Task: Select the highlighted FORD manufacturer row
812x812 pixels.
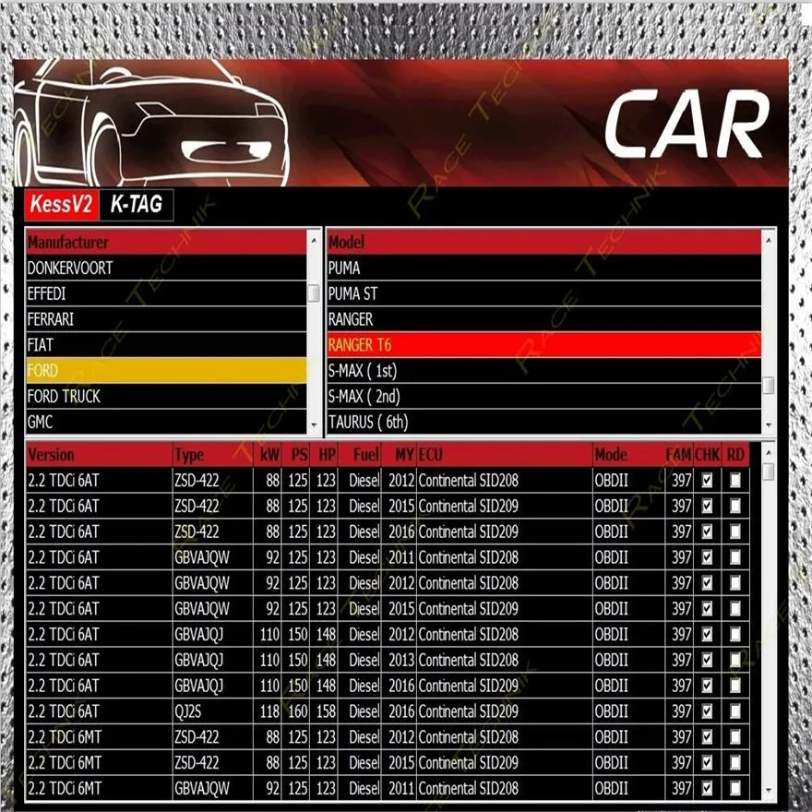Action: [166, 370]
